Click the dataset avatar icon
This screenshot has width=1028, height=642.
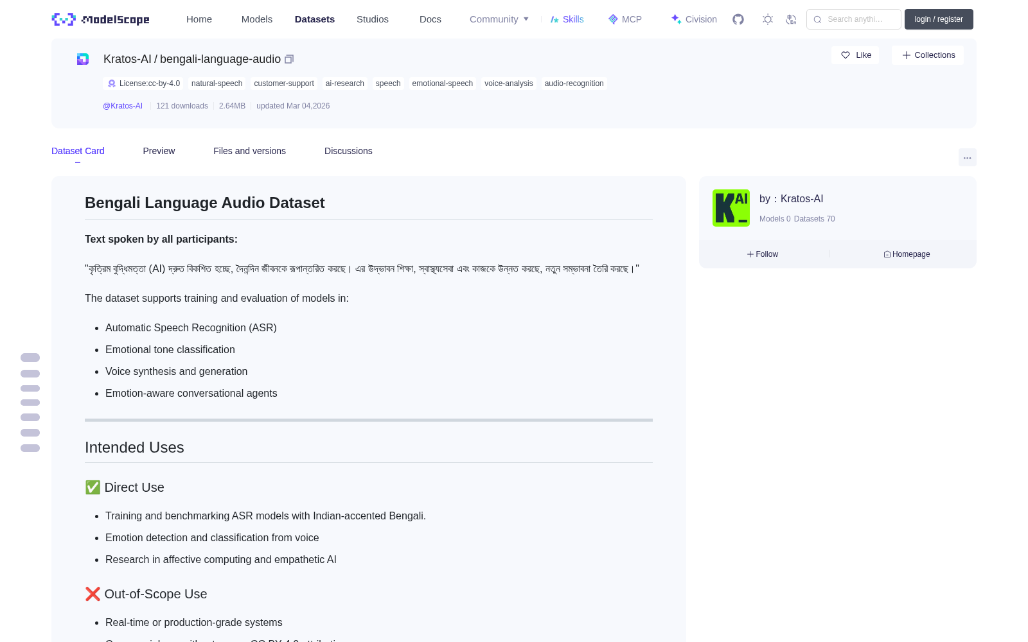pyautogui.click(x=83, y=59)
